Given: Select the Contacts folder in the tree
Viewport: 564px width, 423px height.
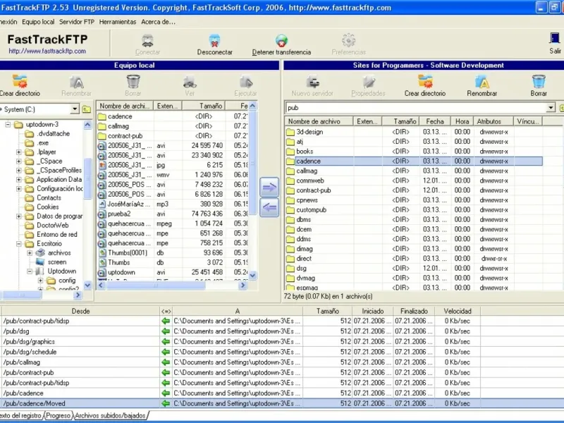Looking at the screenshot, I should point(49,198).
